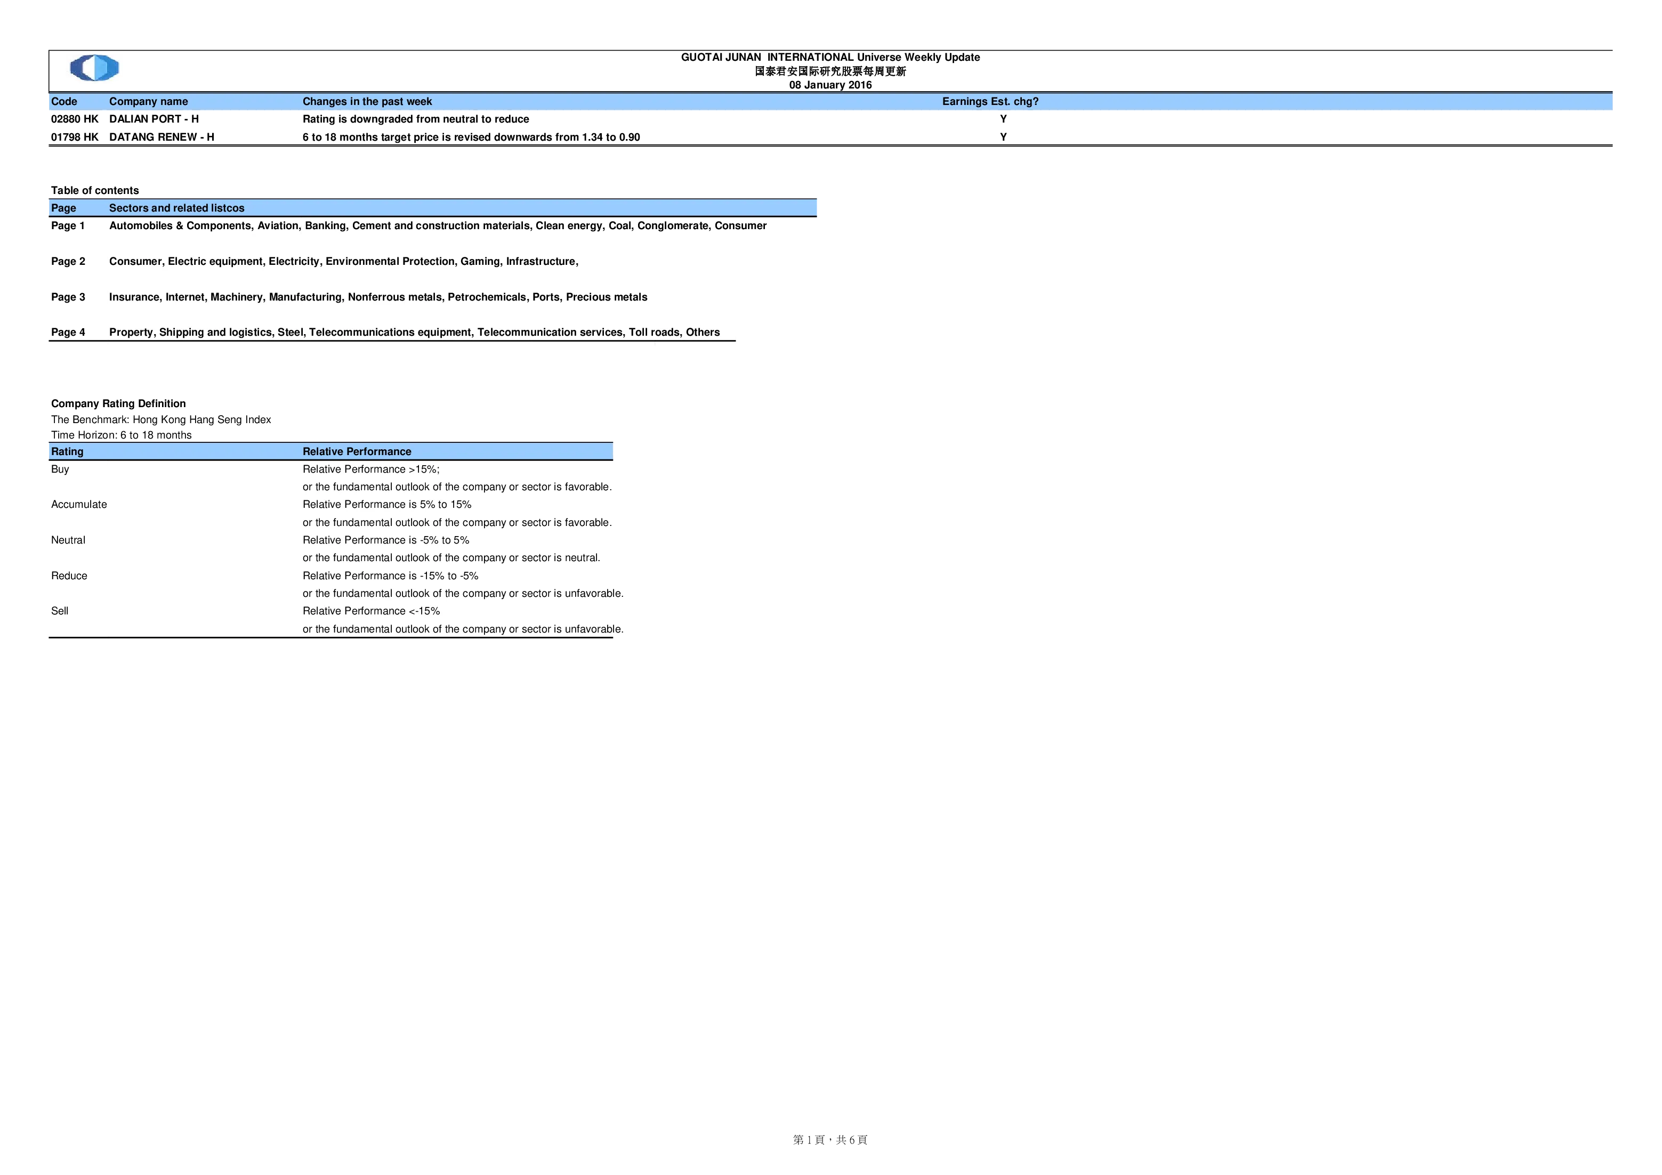
Task: Select 'Relative Performance >15%;' text
Action: (370, 469)
